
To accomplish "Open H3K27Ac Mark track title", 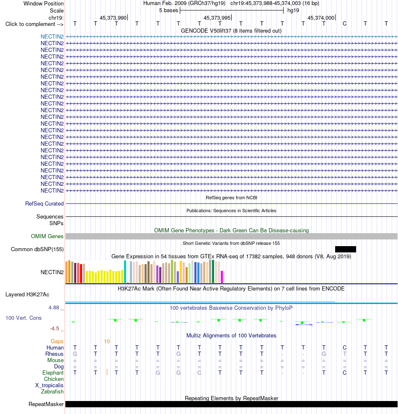I will pyautogui.click(x=231, y=288).
